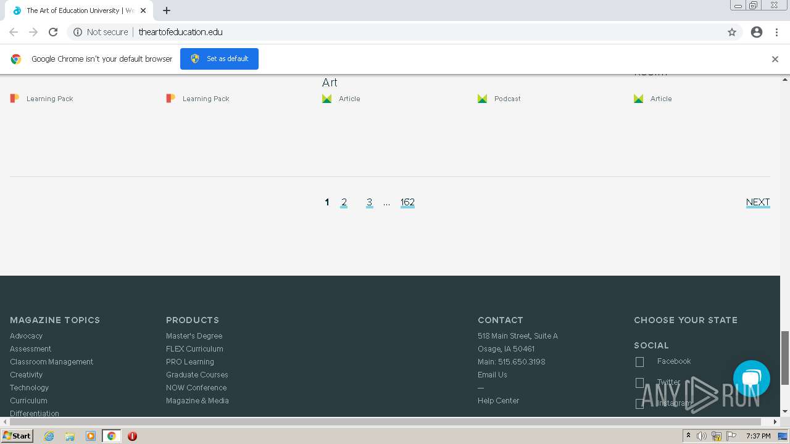Open the Chrome three-dot menu
The height and width of the screenshot is (444, 790).
pyautogui.click(x=776, y=32)
